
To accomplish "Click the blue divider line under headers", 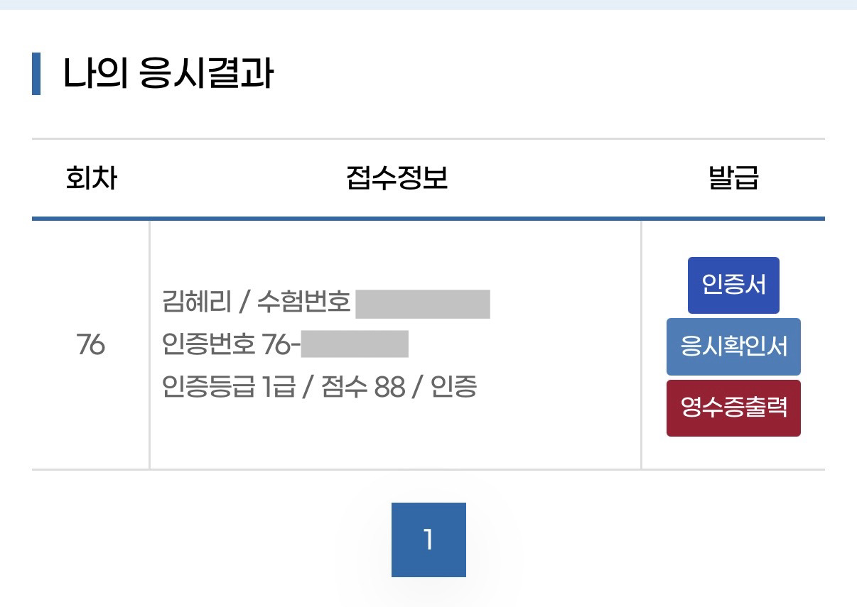I will (428, 219).
